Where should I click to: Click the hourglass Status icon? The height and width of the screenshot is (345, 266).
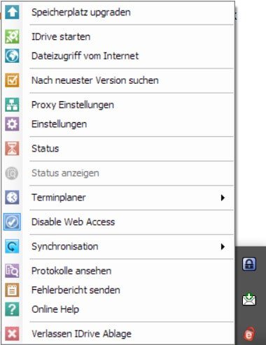click(12, 149)
